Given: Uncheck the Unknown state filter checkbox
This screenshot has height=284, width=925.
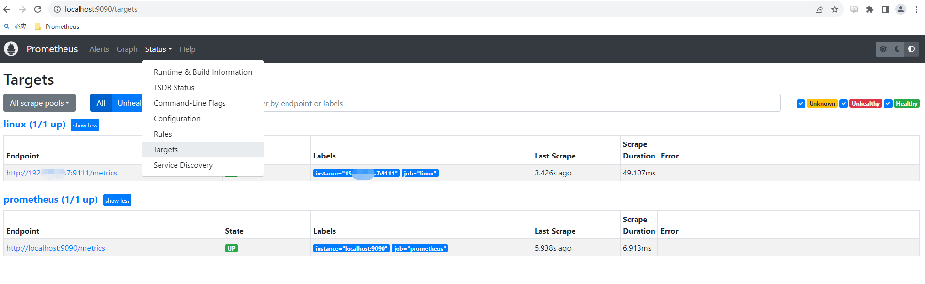Looking at the screenshot, I should [x=801, y=104].
